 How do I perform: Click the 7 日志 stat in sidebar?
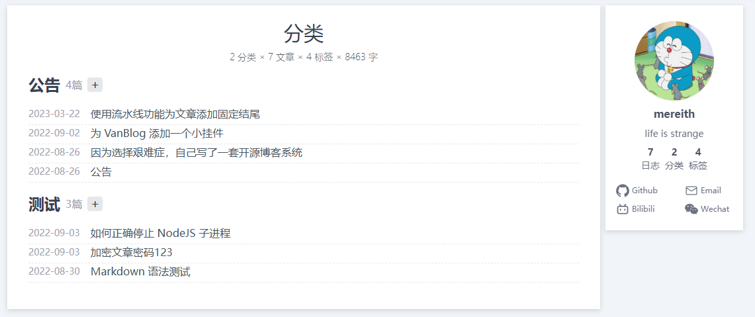[650, 159]
